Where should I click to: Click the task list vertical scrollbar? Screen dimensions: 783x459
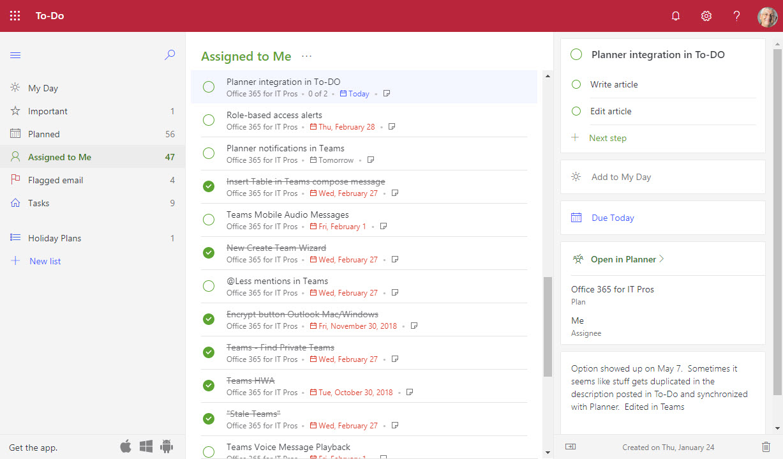point(548,326)
